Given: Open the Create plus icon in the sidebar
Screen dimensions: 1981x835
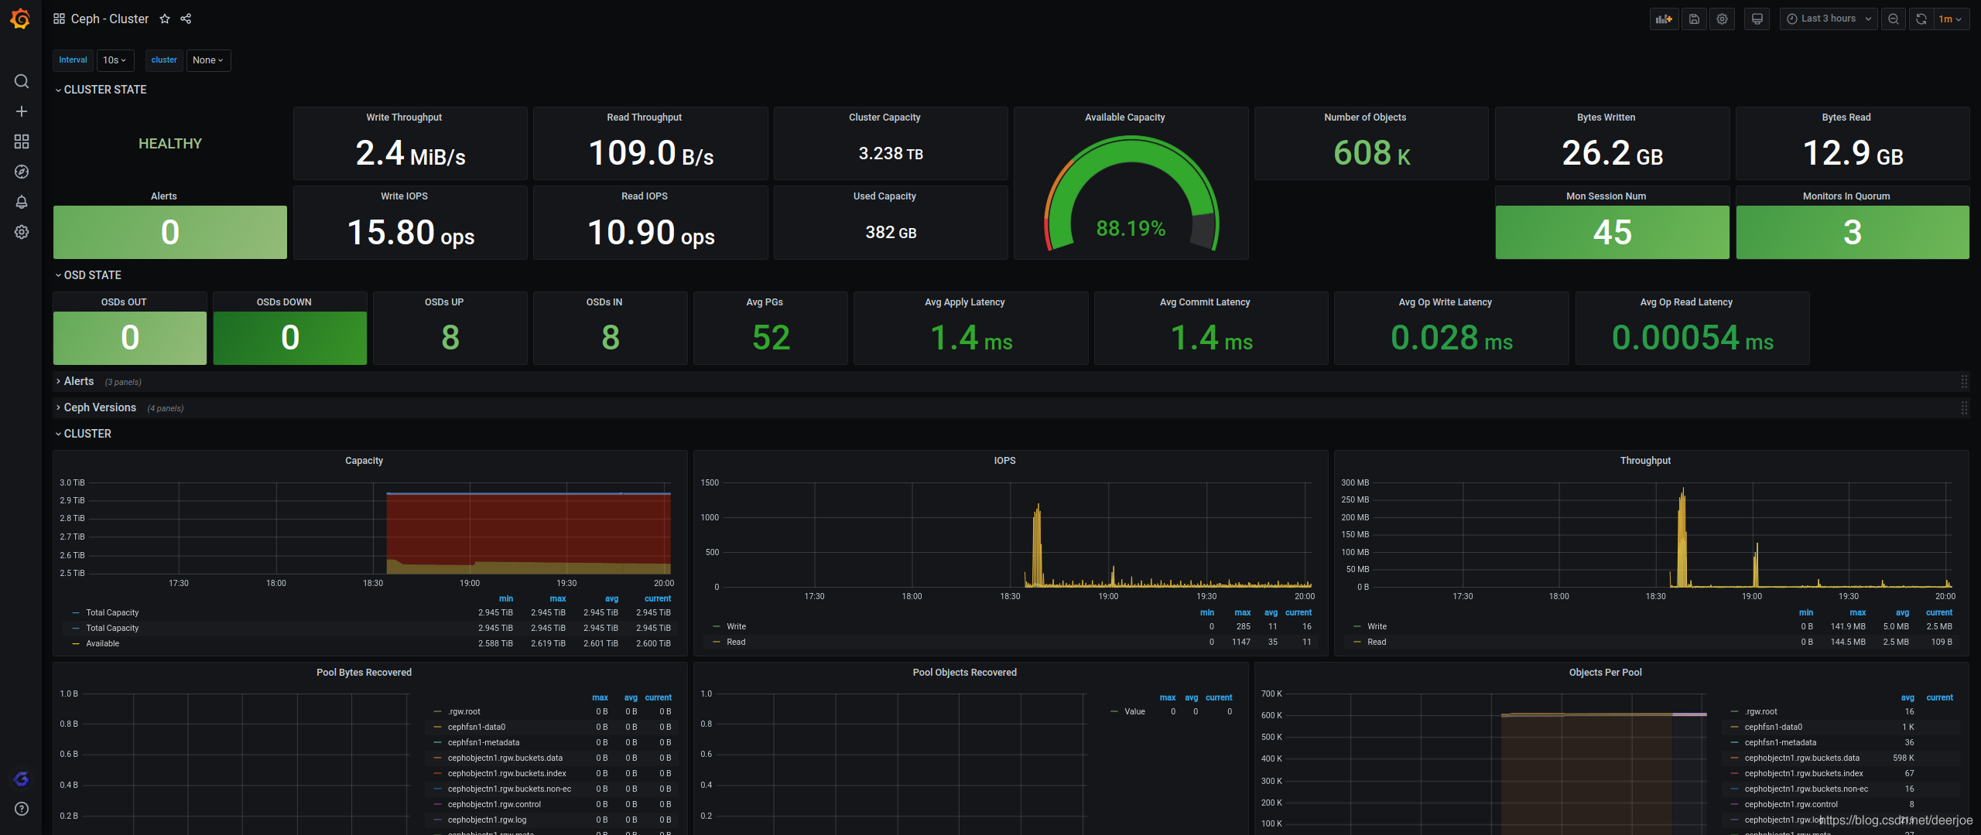Looking at the screenshot, I should tap(22, 111).
